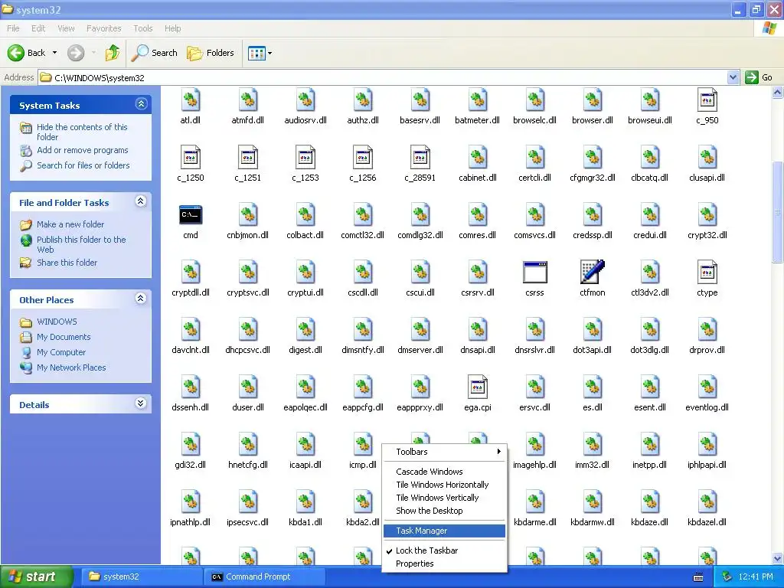The height and width of the screenshot is (588, 784).
Task: Select the csrss application icon
Action: pos(534,273)
